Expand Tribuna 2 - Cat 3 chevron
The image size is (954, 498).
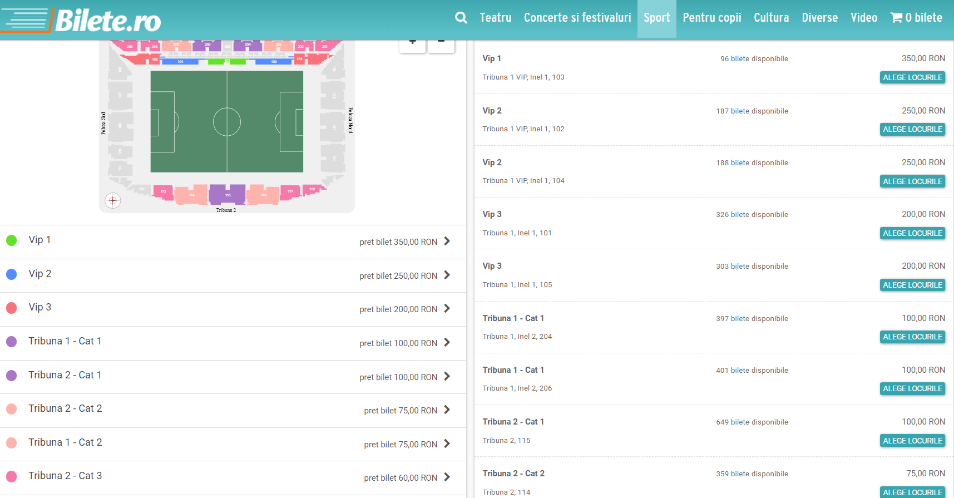(447, 477)
